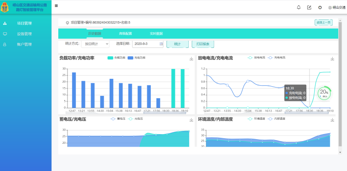Click the 打印报表 button

tap(203, 44)
